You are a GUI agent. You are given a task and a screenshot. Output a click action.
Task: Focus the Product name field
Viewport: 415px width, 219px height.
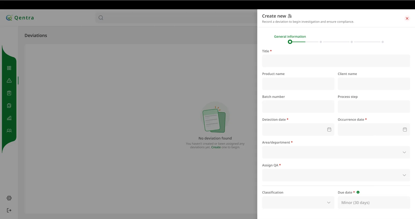298,84
